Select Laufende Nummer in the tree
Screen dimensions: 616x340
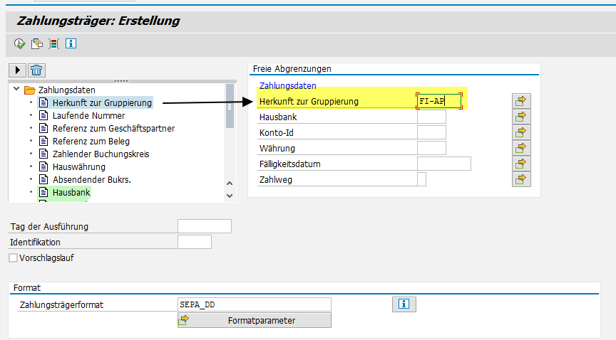(x=88, y=115)
